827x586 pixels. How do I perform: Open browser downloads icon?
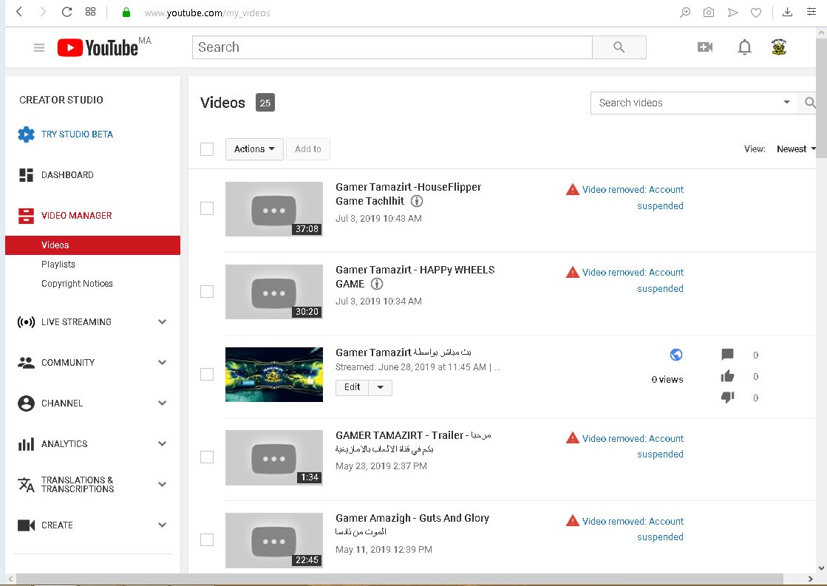coord(787,12)
